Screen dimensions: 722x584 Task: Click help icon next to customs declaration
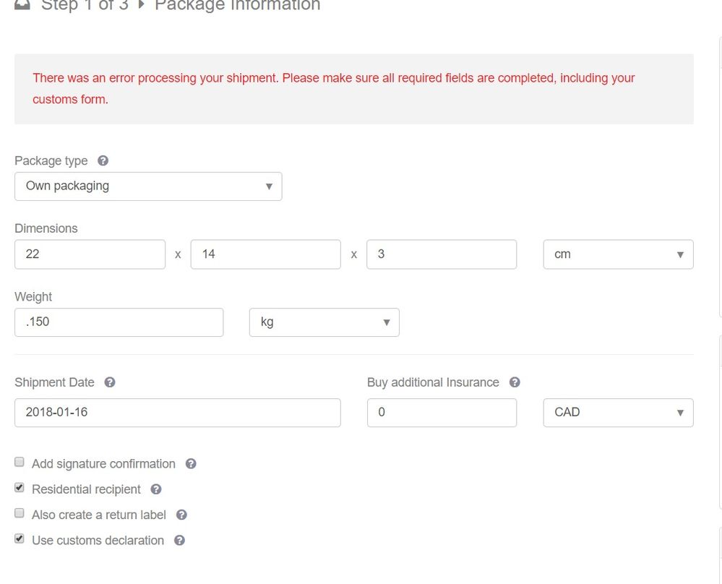179,541
